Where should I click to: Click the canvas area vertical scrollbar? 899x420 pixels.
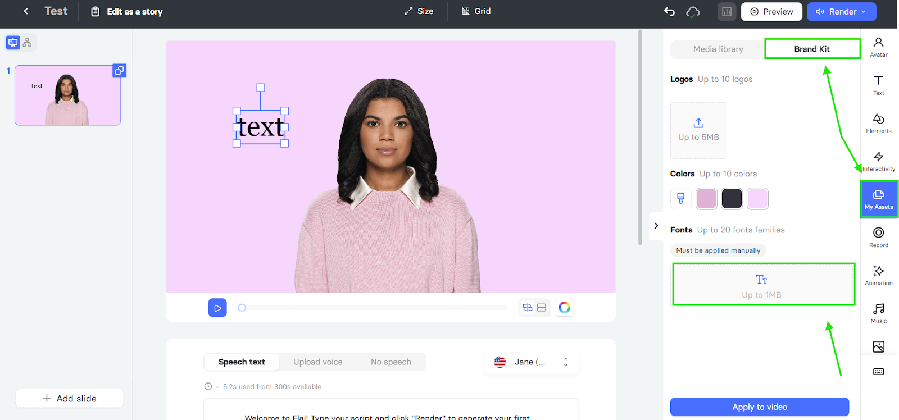640,137
